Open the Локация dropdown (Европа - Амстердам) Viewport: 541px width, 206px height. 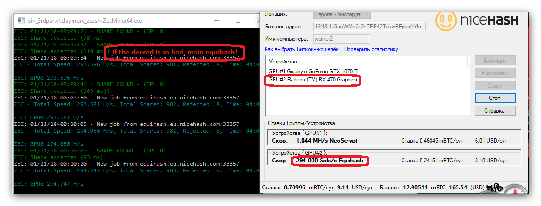coord(342,15)
